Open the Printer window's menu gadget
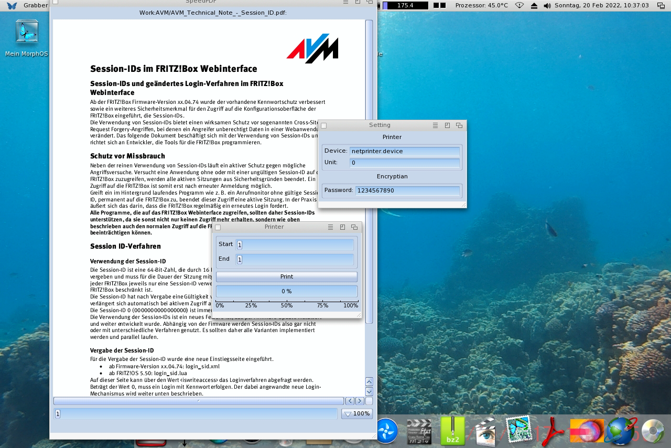 (x=330, y=227)
